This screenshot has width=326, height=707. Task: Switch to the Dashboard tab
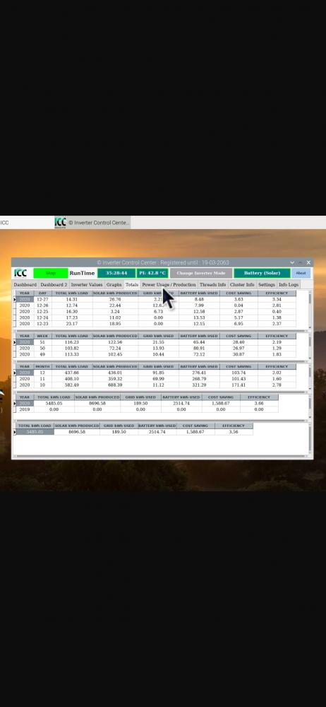click(25, 284)
